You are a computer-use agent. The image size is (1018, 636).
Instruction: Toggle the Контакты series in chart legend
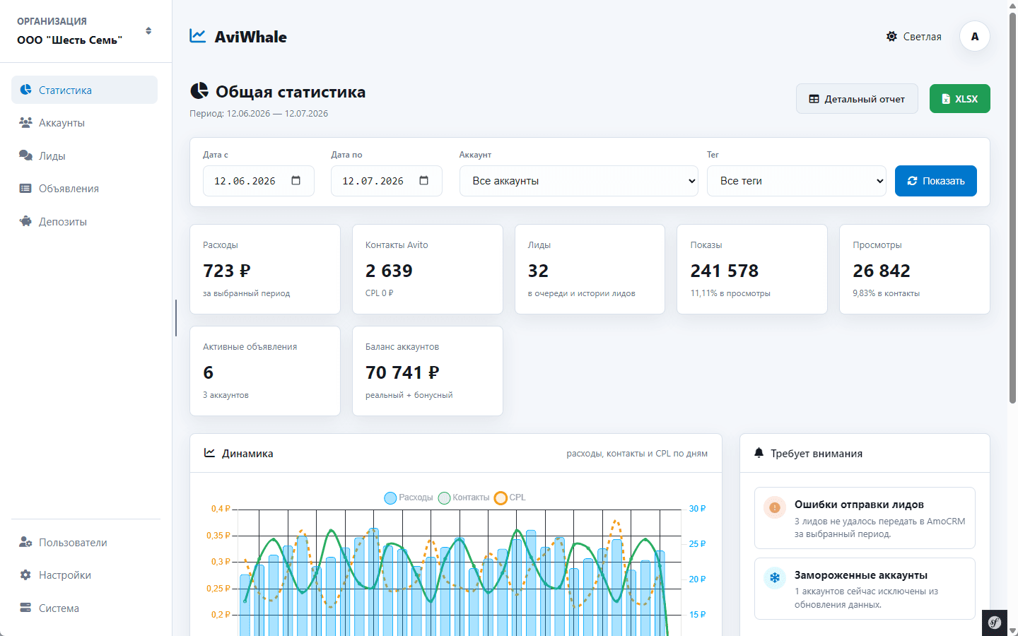point(464,497)
